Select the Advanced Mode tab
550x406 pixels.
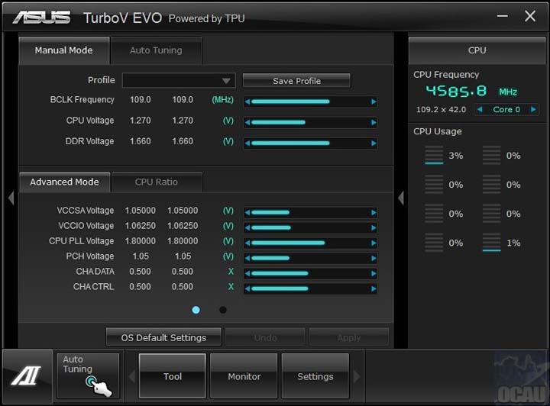[x=64, y=182]
